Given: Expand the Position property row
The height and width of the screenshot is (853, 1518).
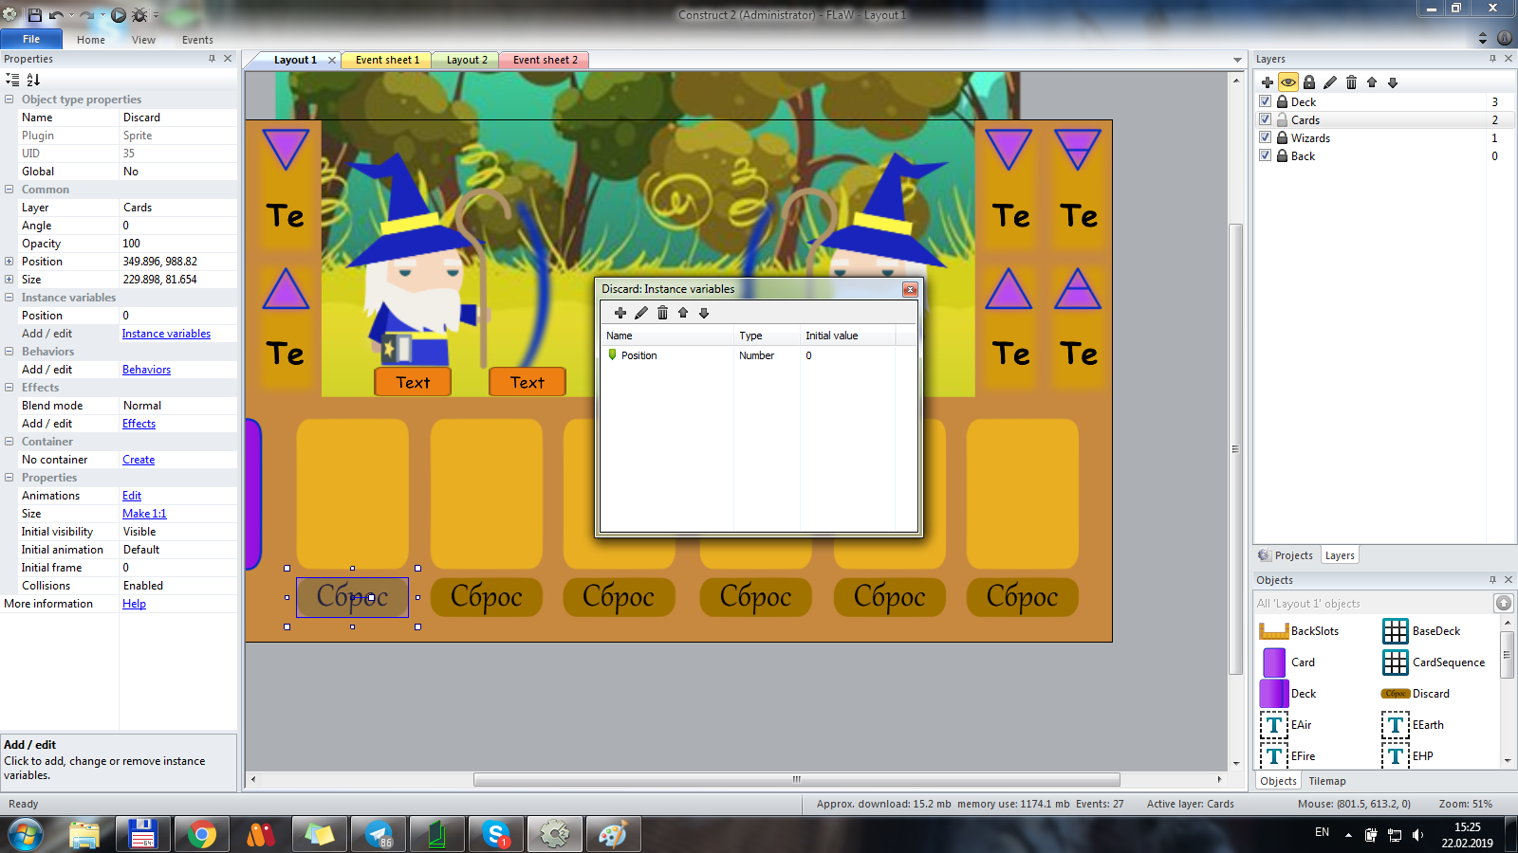Looking at the screenshot, I should [x=9, y=262].
